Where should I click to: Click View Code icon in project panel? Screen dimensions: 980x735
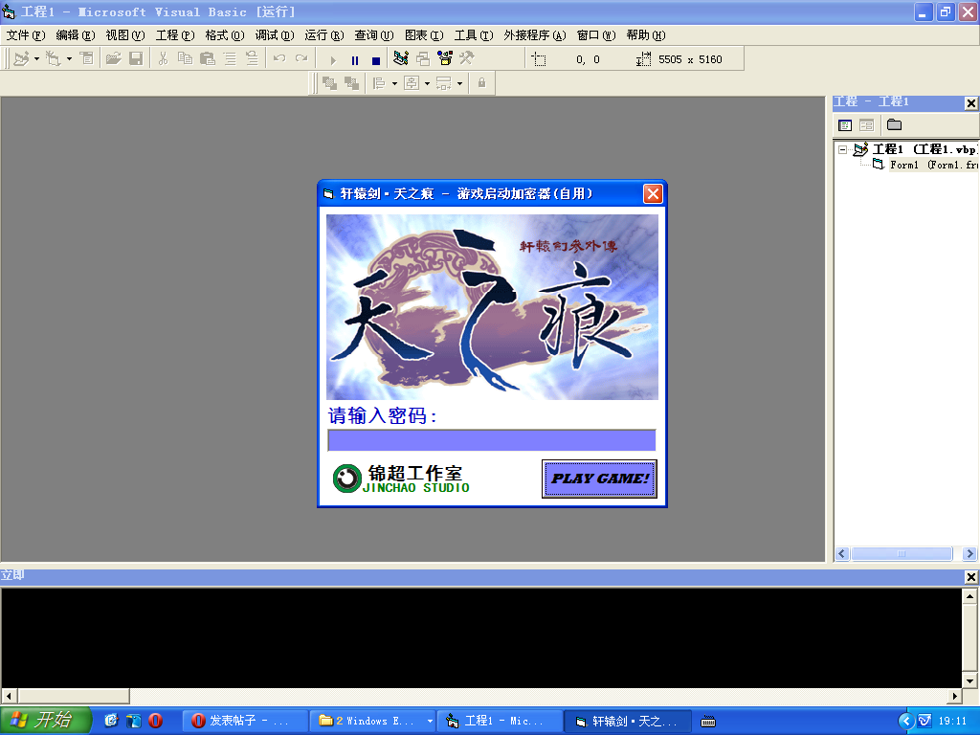pyautogui.click(x=845, y=125)
